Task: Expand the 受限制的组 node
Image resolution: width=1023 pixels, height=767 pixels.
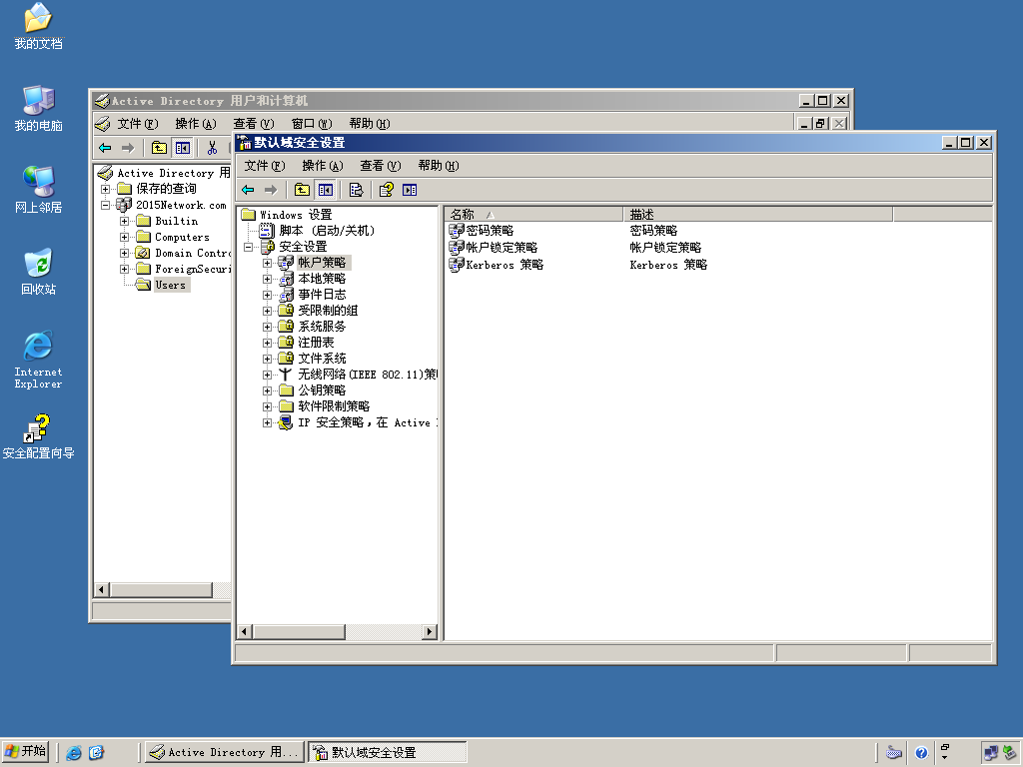Action: (x=267, y=311)
